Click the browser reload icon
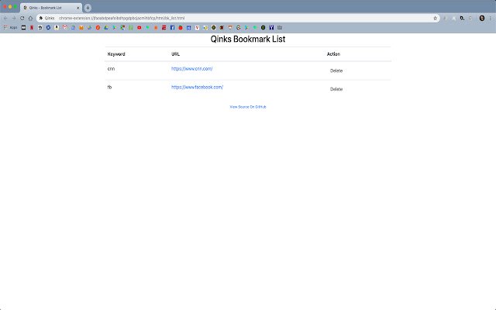The width and height of the screenshot is (496, 310). (22, 18)
